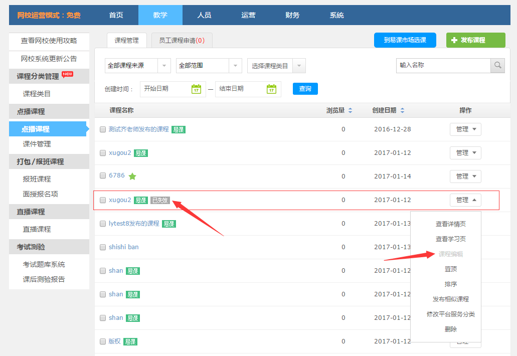This screenshot has height=356, width=517.
Task: Click the 到易课市场选课 button
Action: (405, 40)
